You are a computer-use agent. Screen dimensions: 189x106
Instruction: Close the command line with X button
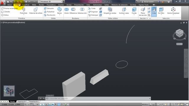[41, 98]
